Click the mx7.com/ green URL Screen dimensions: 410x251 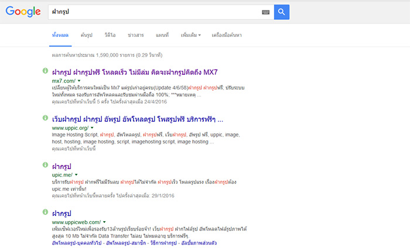tap(63, 81)
